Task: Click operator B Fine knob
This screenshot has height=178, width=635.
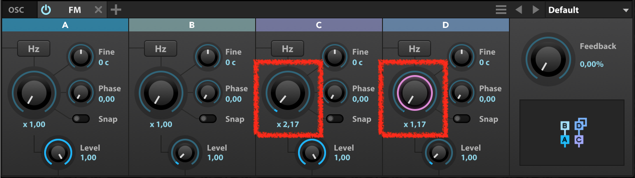Action: coord(207,57)
